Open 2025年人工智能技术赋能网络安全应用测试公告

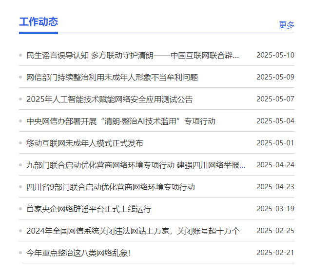(109, 99)
